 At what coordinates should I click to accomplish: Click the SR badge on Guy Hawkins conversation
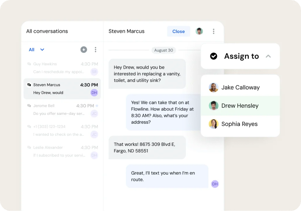click(x=94, y=72)
